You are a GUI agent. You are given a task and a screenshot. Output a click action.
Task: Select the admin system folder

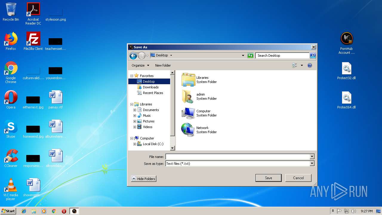click(199, 96)
